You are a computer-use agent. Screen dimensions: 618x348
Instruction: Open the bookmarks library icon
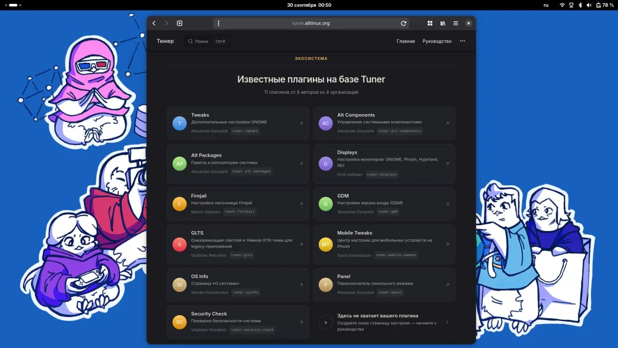click(x=443, y=23)
